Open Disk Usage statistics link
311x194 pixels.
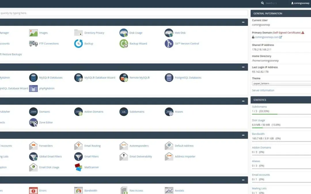[258, 120]
